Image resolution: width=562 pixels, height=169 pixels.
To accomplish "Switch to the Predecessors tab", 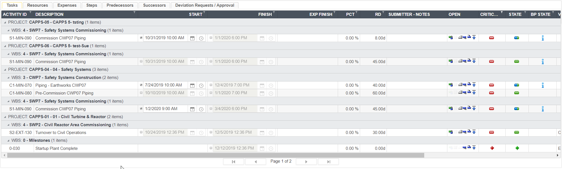I will (120, 5).
